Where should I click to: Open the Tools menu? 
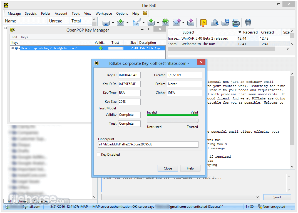coord(76,14)
